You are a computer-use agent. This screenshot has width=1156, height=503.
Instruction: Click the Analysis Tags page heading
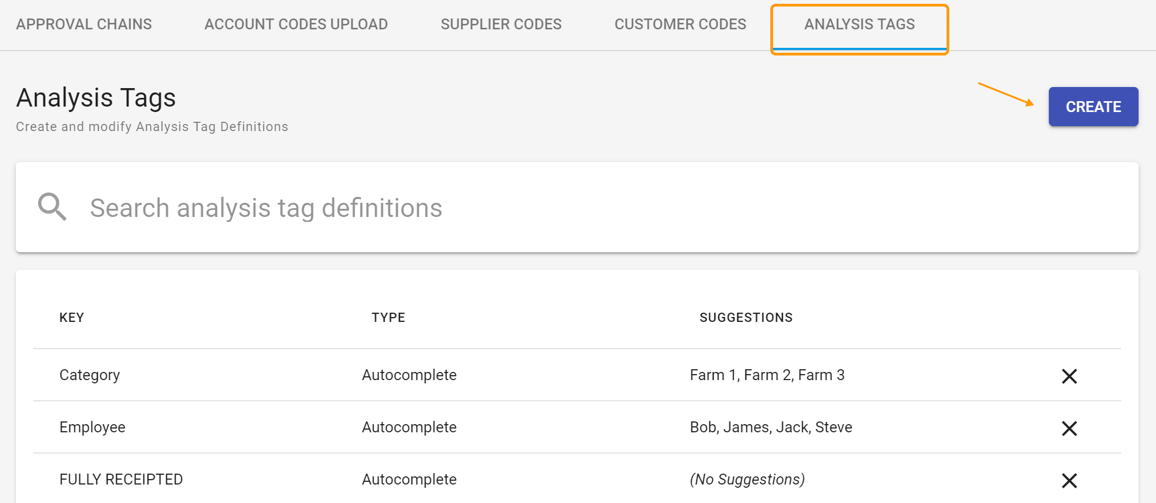click(x=96, y=98)
